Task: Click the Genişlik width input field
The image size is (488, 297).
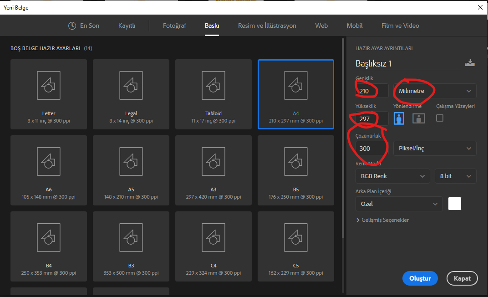Action: point(372,91)
